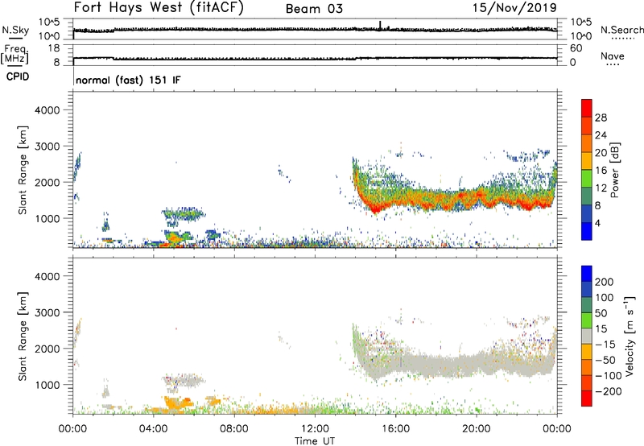The height and width of the screenshot is (446, 644).
Task: Click the 'Time UT' axis title
Action: (x=315, y=441)
